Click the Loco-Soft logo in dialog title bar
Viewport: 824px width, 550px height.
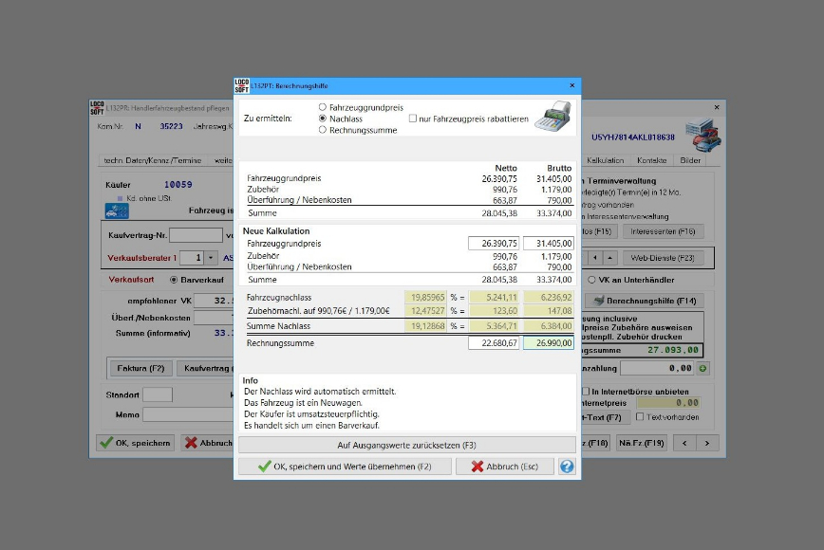point(241,85)
